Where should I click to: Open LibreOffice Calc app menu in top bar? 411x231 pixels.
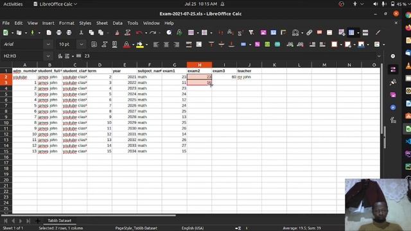[x=55, y=4]
